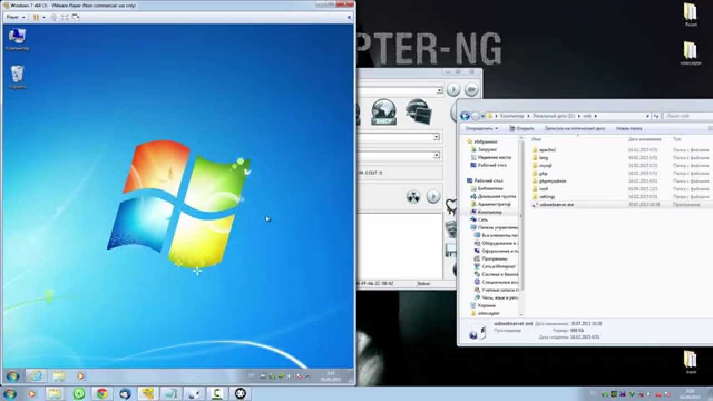Click the folder button next to the adapter play button

click(471, 89)
